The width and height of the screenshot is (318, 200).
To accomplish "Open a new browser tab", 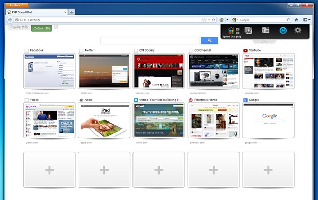I will click(x=72, y=12).
